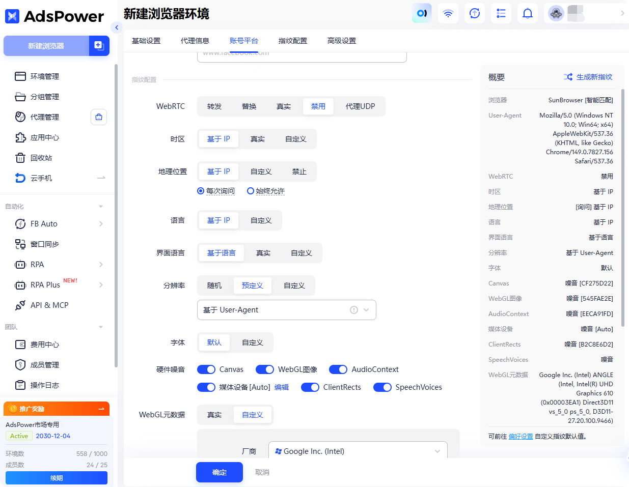
Task: Open 代理管理 in the sidebar
Action: pos(45,117)
